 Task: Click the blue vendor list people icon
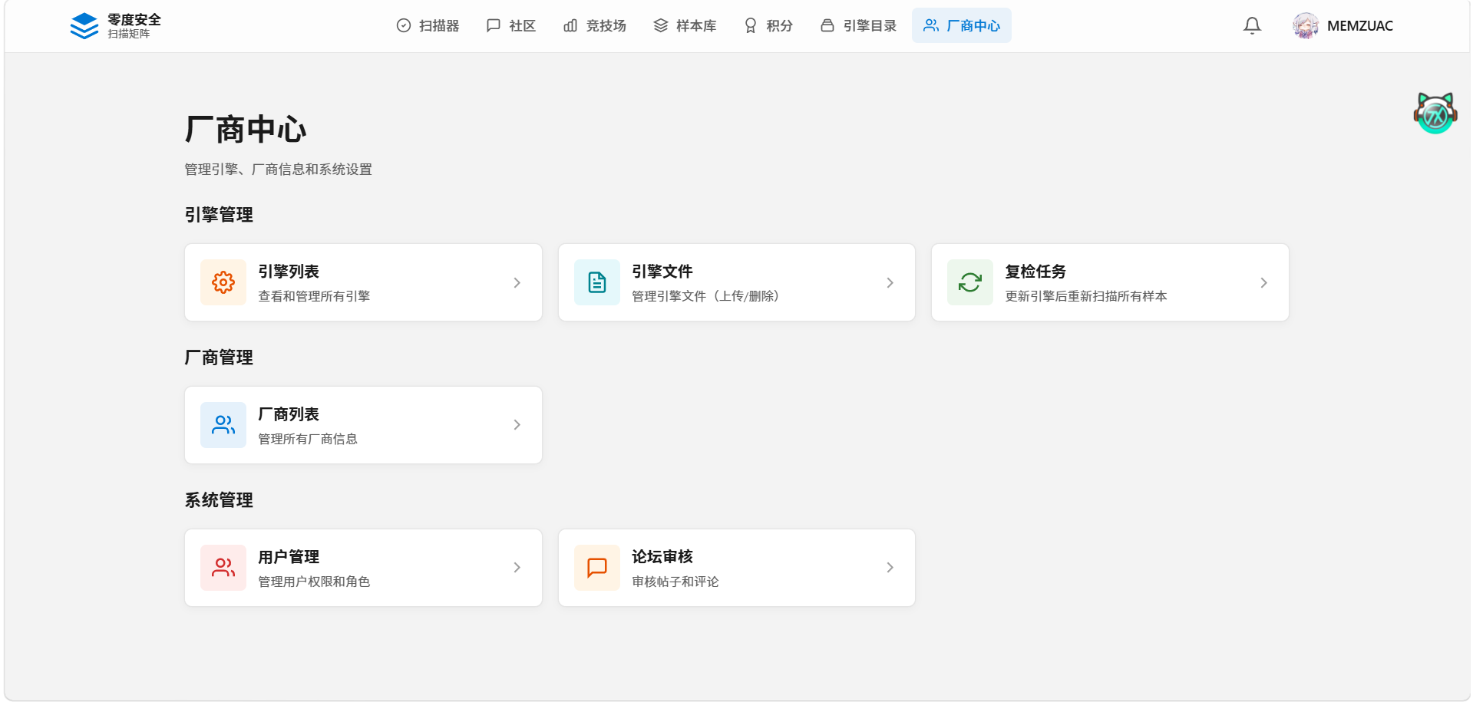pyautogui.click(x=223, y=425)
